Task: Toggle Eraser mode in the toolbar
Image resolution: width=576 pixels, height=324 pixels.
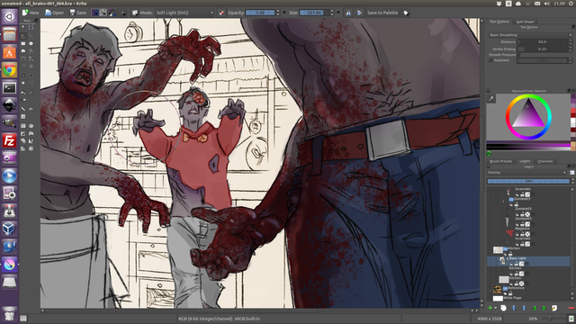Action: click(221, 13)
